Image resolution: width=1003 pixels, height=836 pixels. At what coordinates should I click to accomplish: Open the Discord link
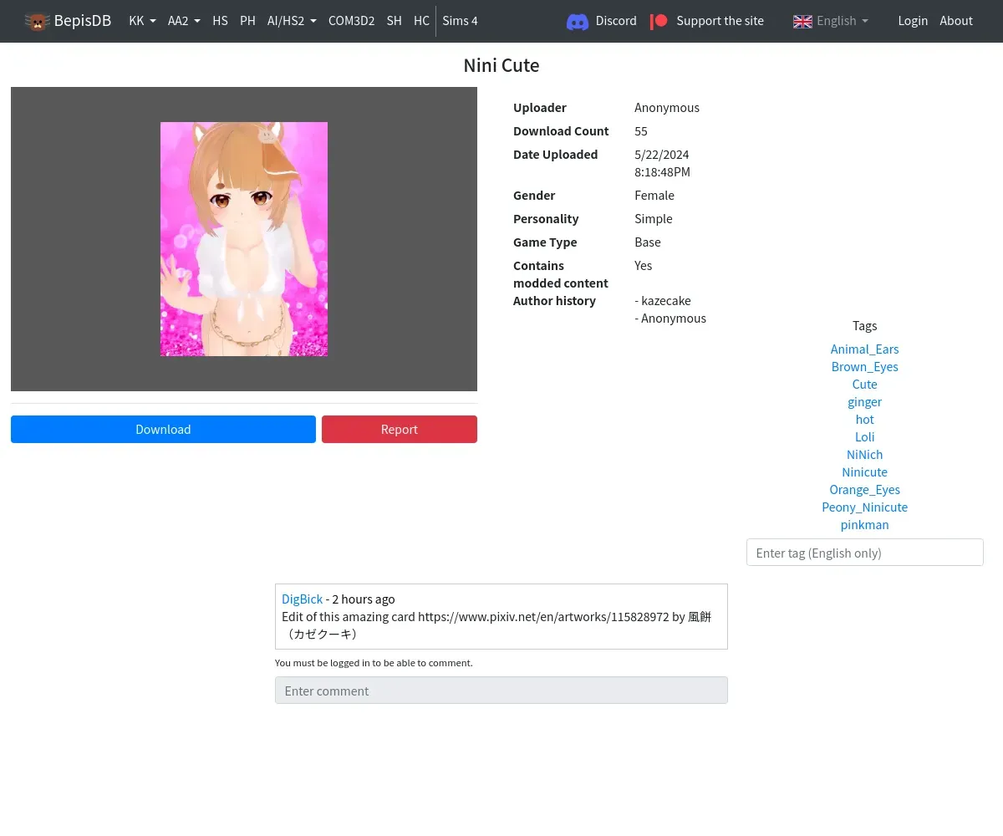(x=616, y=21)
